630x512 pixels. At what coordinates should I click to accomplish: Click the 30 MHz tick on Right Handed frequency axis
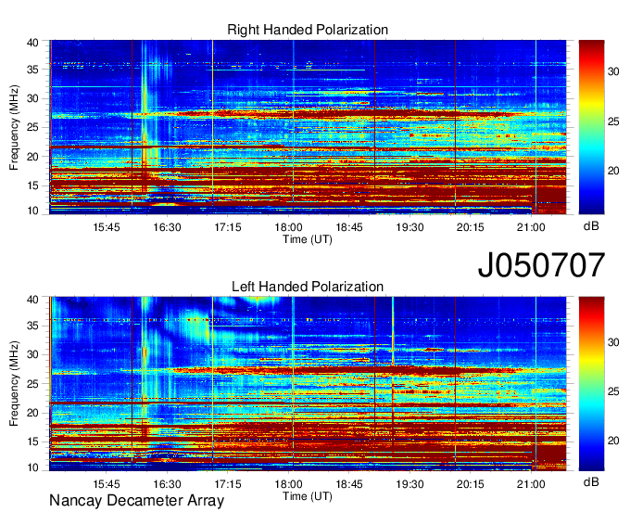pyautogui.click(x=33, y=98)
